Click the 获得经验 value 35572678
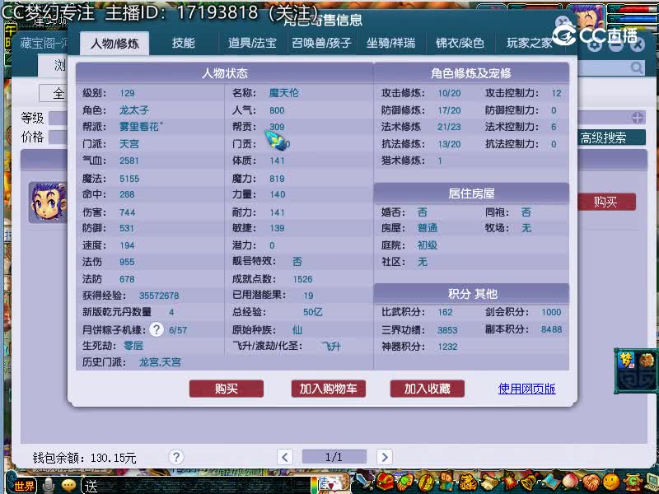The width and height of the screenshot is (659, 494). click(159, 296)
